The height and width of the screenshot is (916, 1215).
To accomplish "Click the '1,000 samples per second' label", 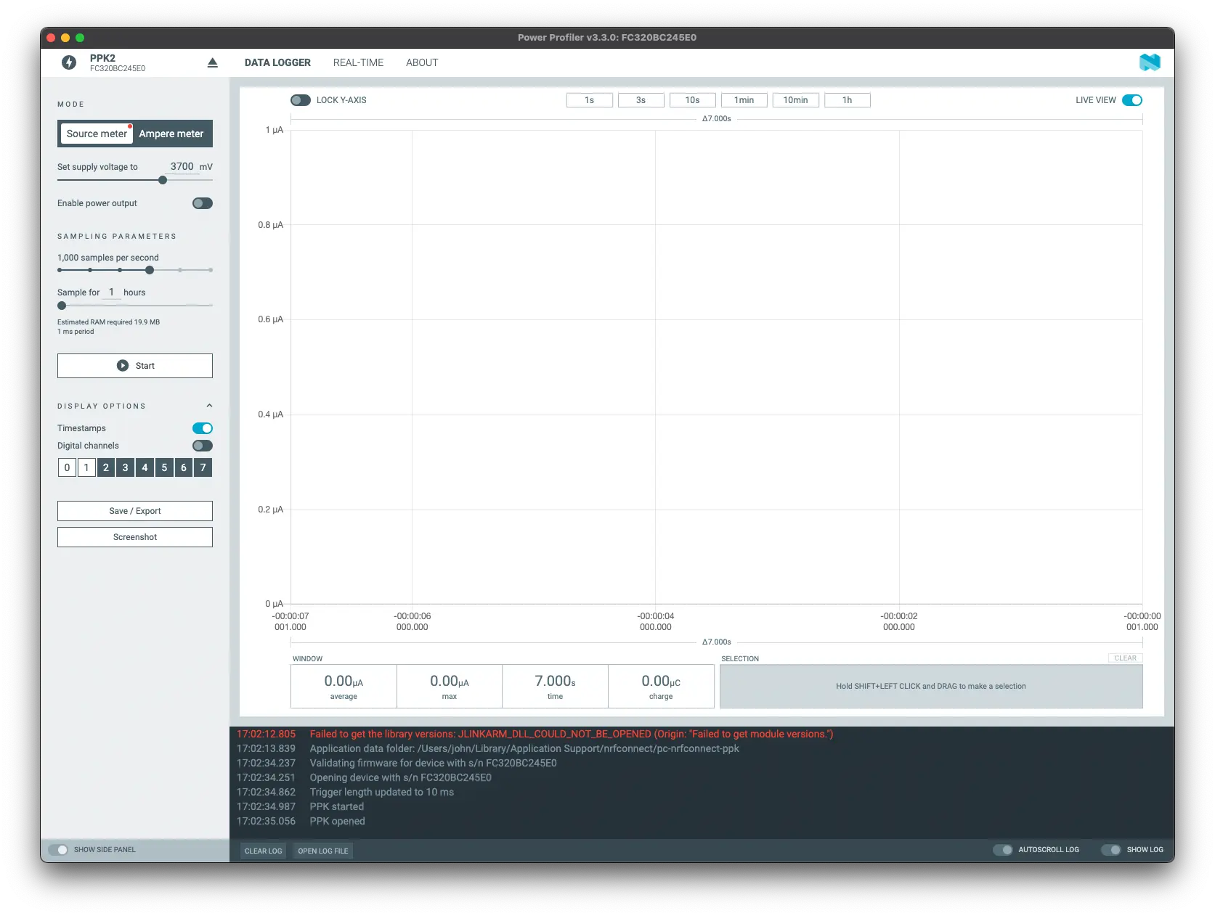I will [108, 258].
